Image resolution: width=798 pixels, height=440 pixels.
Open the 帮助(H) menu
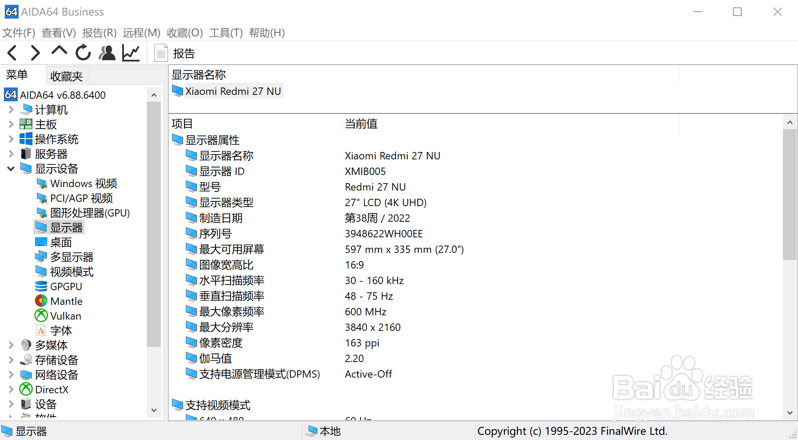267,33
